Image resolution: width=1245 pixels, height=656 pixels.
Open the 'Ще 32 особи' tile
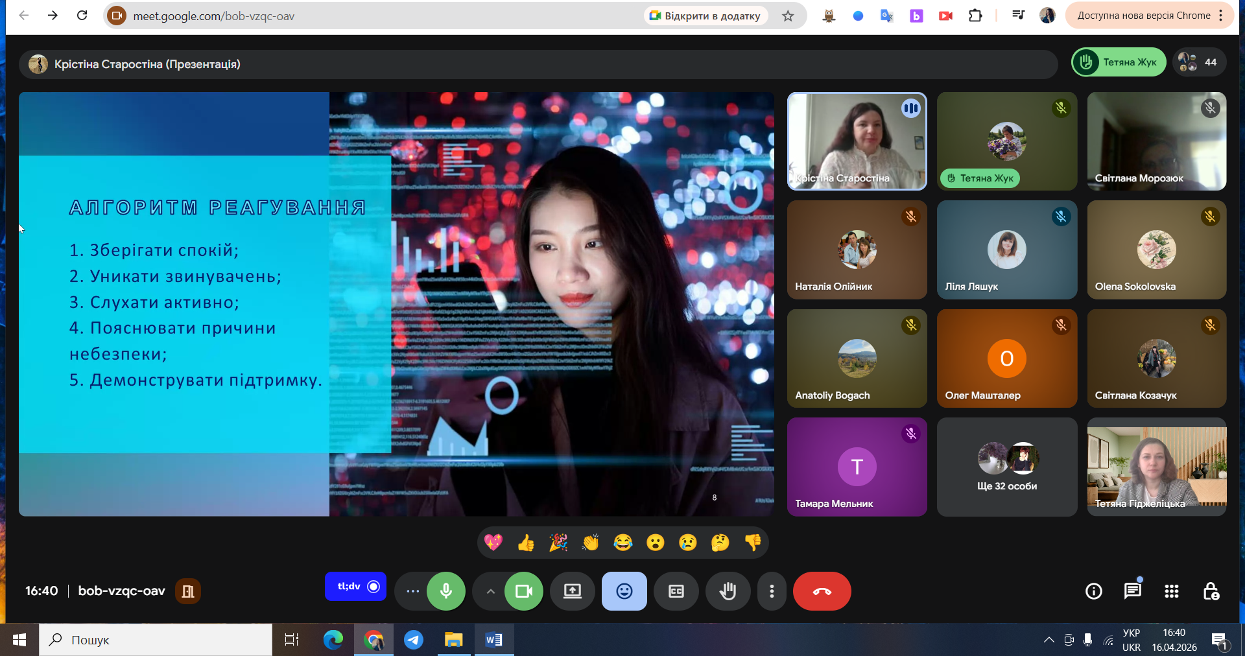click(x=1006, y=467)
